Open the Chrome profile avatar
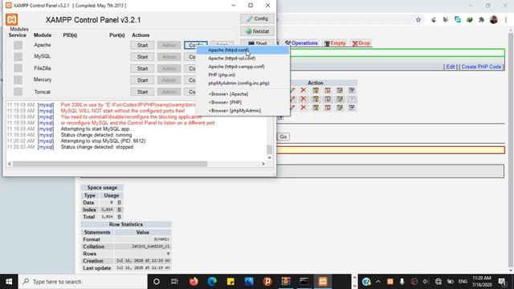Viewport: 514px width, 289px height. [x=494, y=19]
